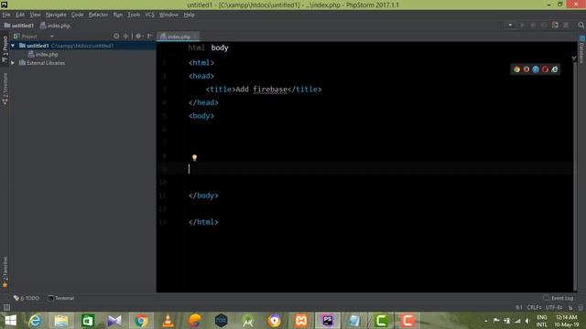Open UTF-8 encoding selector
586x329 pixels.
coord(554,307)
